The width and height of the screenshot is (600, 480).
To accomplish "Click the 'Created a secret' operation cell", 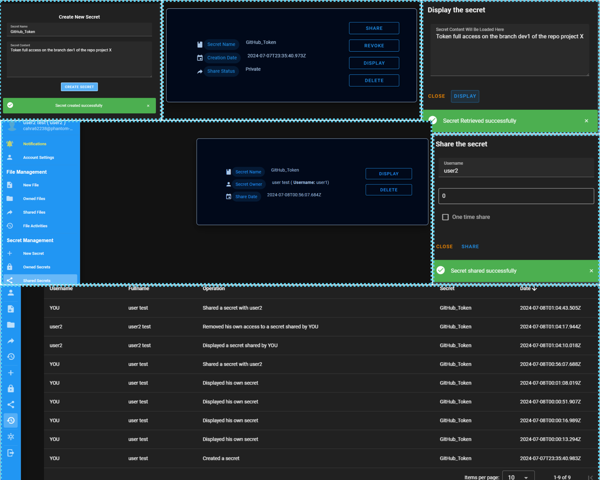I will tap(221, 458).
